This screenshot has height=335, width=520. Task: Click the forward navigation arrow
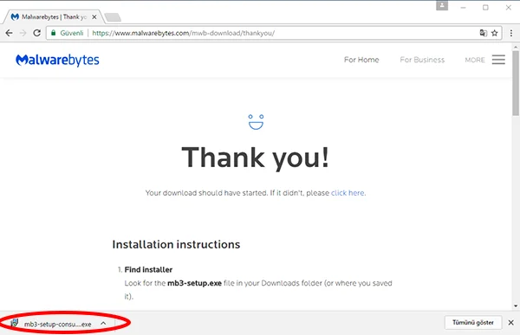(x=23, y=33)
